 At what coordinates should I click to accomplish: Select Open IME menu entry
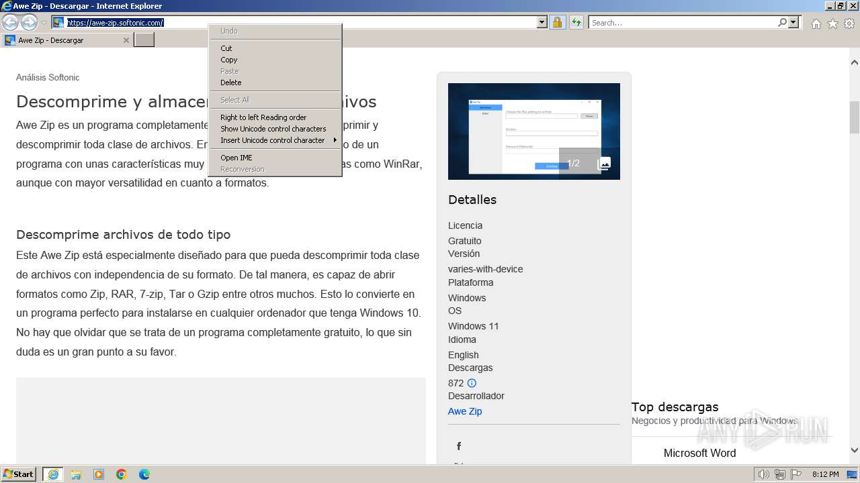275,158
